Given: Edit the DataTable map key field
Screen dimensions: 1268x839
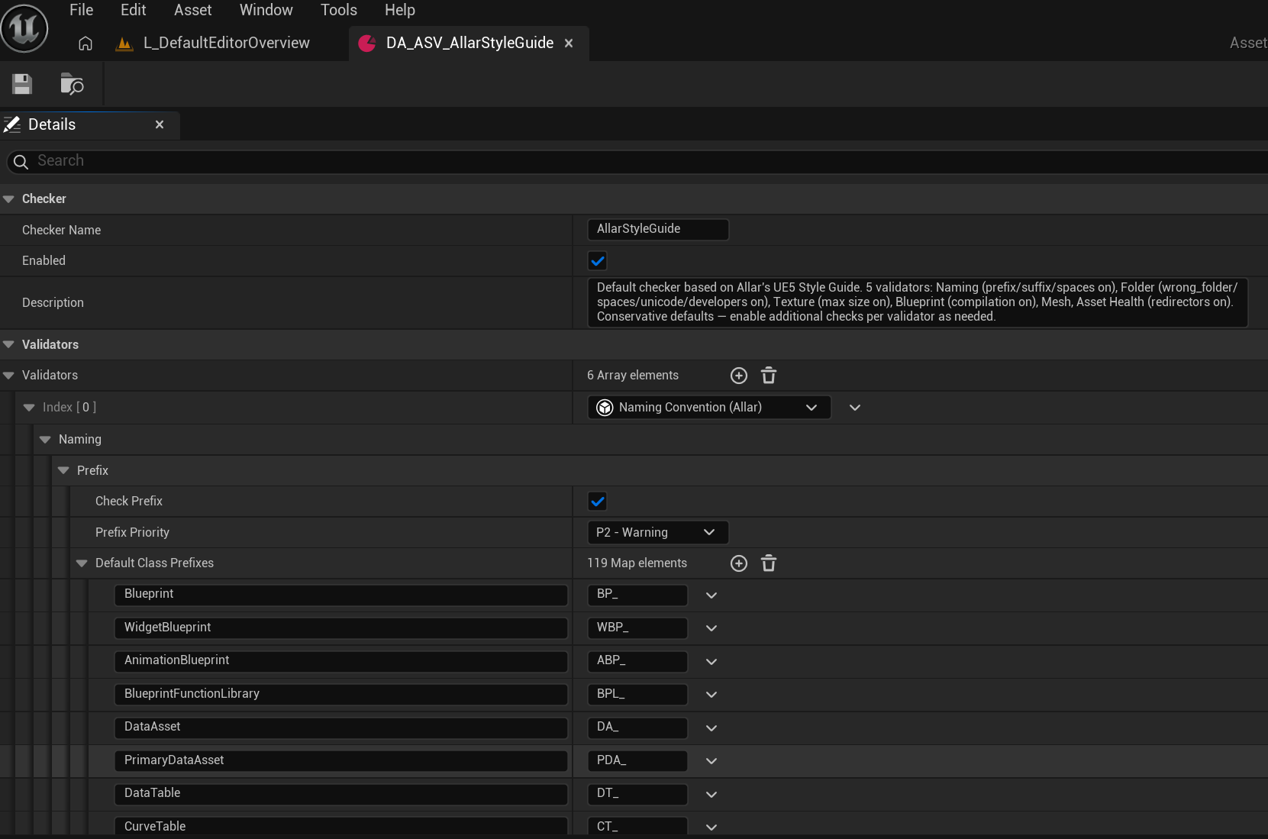Looking at the screenshot, I should (341, 794).
